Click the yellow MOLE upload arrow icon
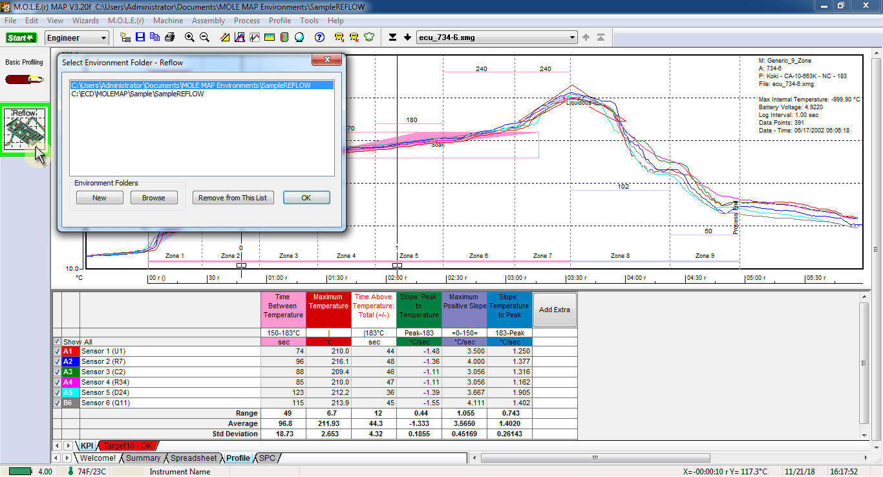 354,37
